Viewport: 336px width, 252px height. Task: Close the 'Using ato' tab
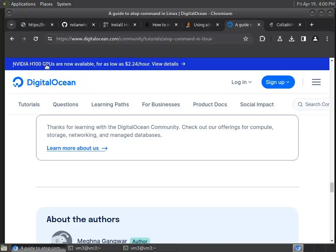218,25
